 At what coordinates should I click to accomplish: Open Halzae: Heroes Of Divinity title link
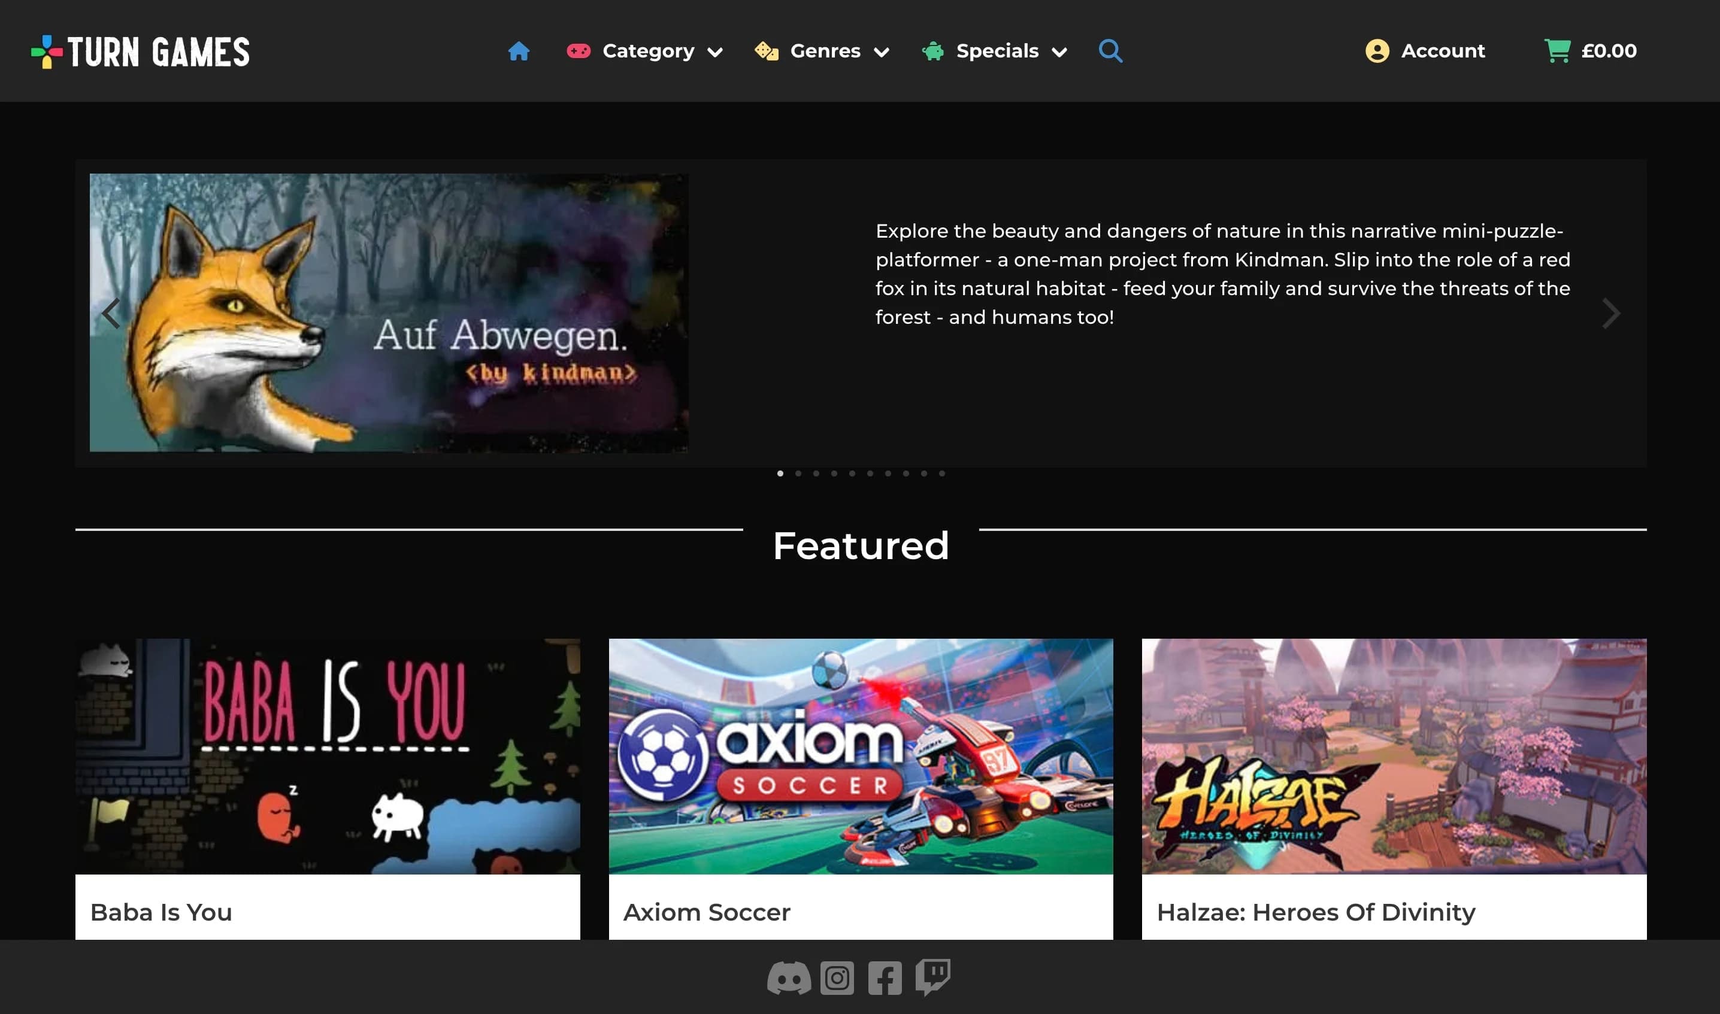point(1316,912)
